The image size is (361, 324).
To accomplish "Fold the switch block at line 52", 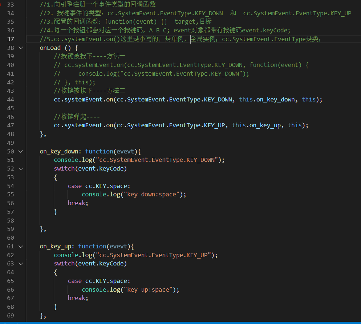I will click(x=21, y=168).
